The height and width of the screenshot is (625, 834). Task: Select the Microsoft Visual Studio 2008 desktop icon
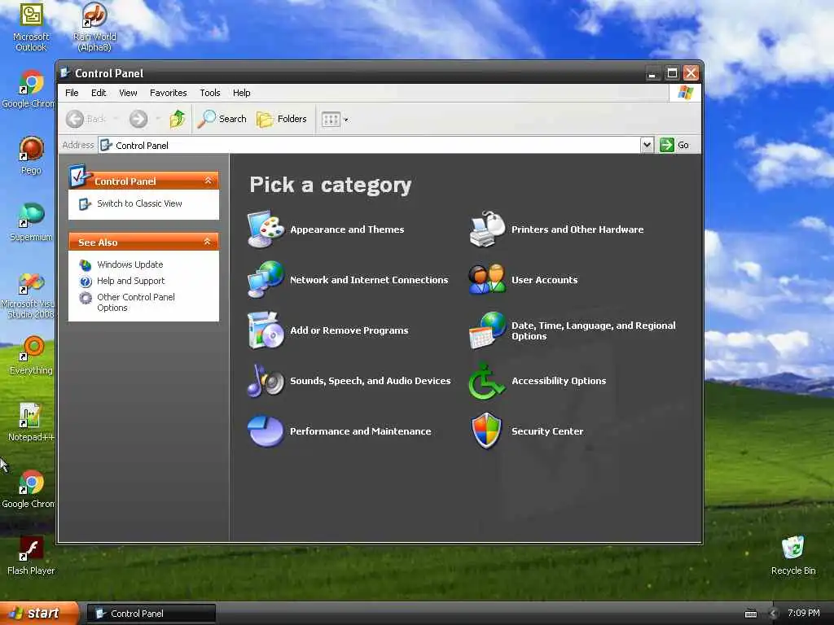point(28,295)
